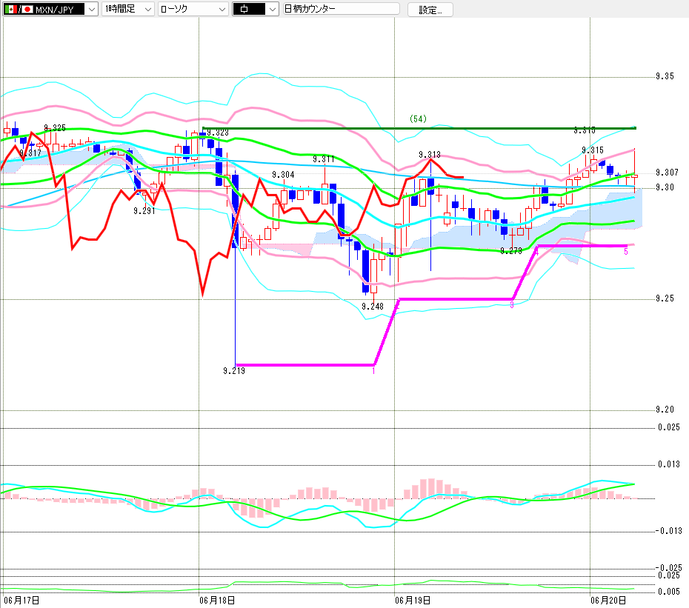The width and height of the screenshot is (689, 608).
Task: Click the magenta counter marker 3
Action: 512,305
